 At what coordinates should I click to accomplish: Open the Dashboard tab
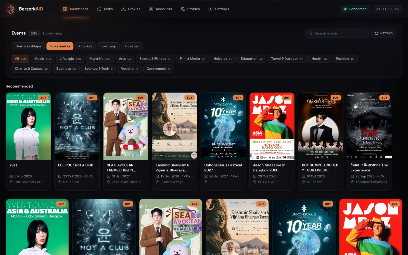[x=75, y=9]
